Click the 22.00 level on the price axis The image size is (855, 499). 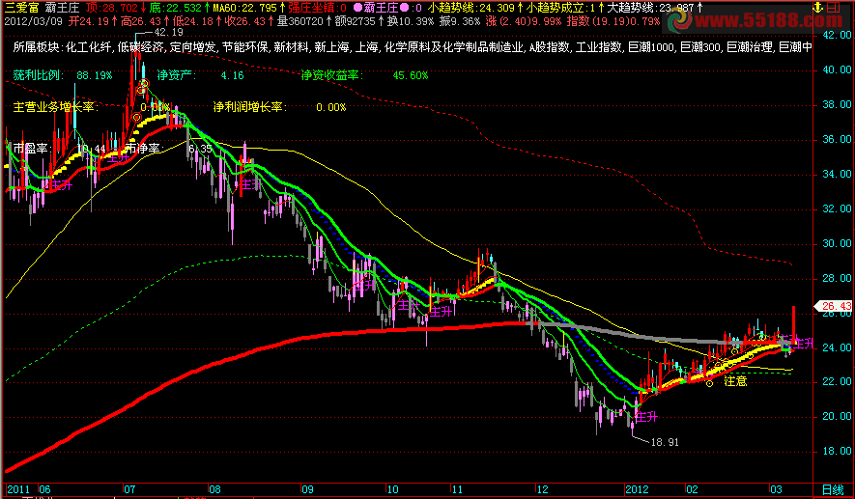tap(839, 382)
